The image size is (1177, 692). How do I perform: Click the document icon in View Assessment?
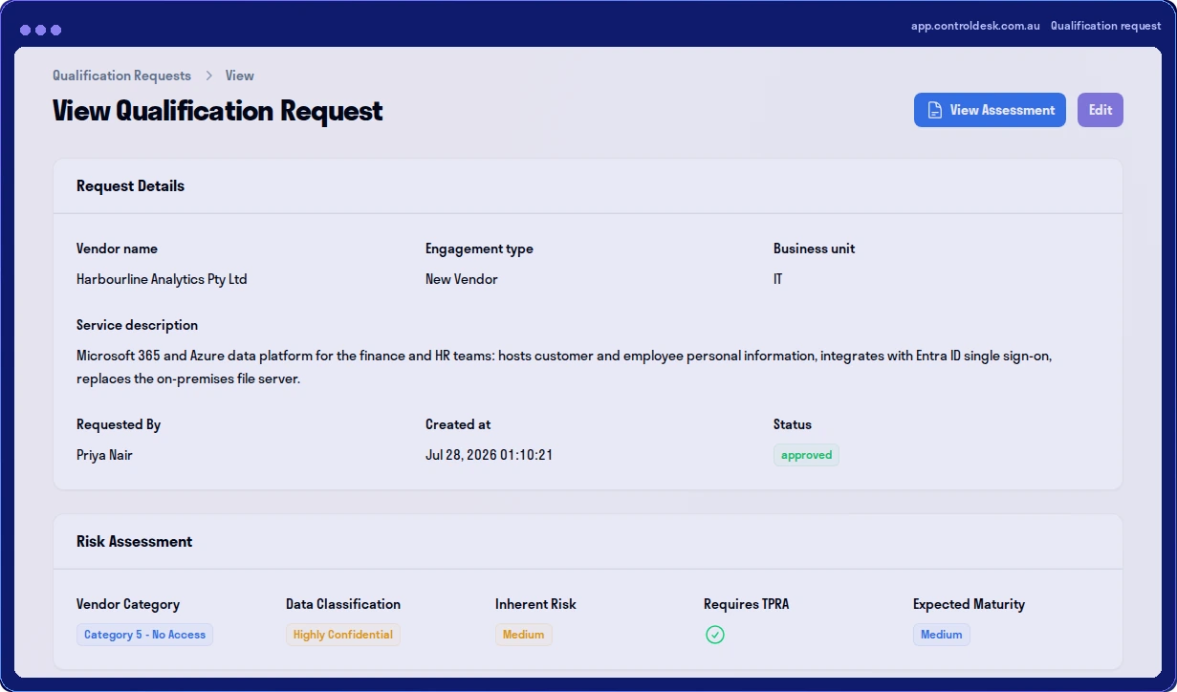[x=935, y=110]
